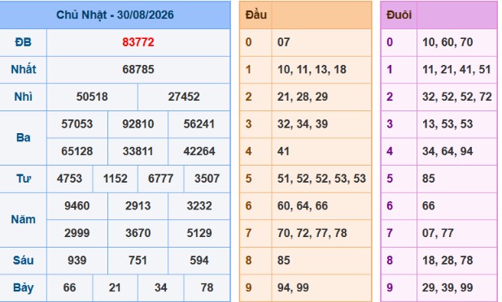Screen dimensions: 502x302
Task: Click the date header Chủ Nhật - 30/08/2026
Action: click(115, 15)
